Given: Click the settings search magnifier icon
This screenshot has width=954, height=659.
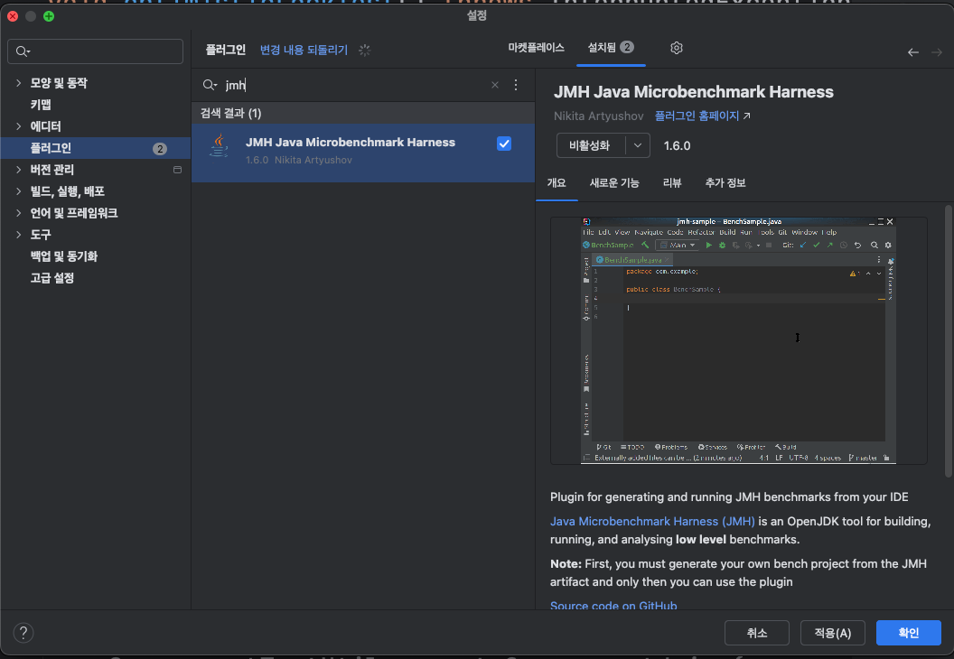Looking at the screenshot, I should 23,51.
